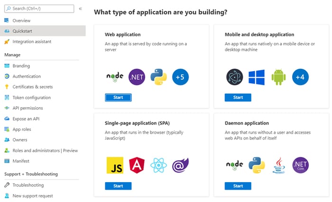Click the Certificates & secrets key icon
Image resolution: width=332 pixels, height=202 pixels.
pos(7,87)
